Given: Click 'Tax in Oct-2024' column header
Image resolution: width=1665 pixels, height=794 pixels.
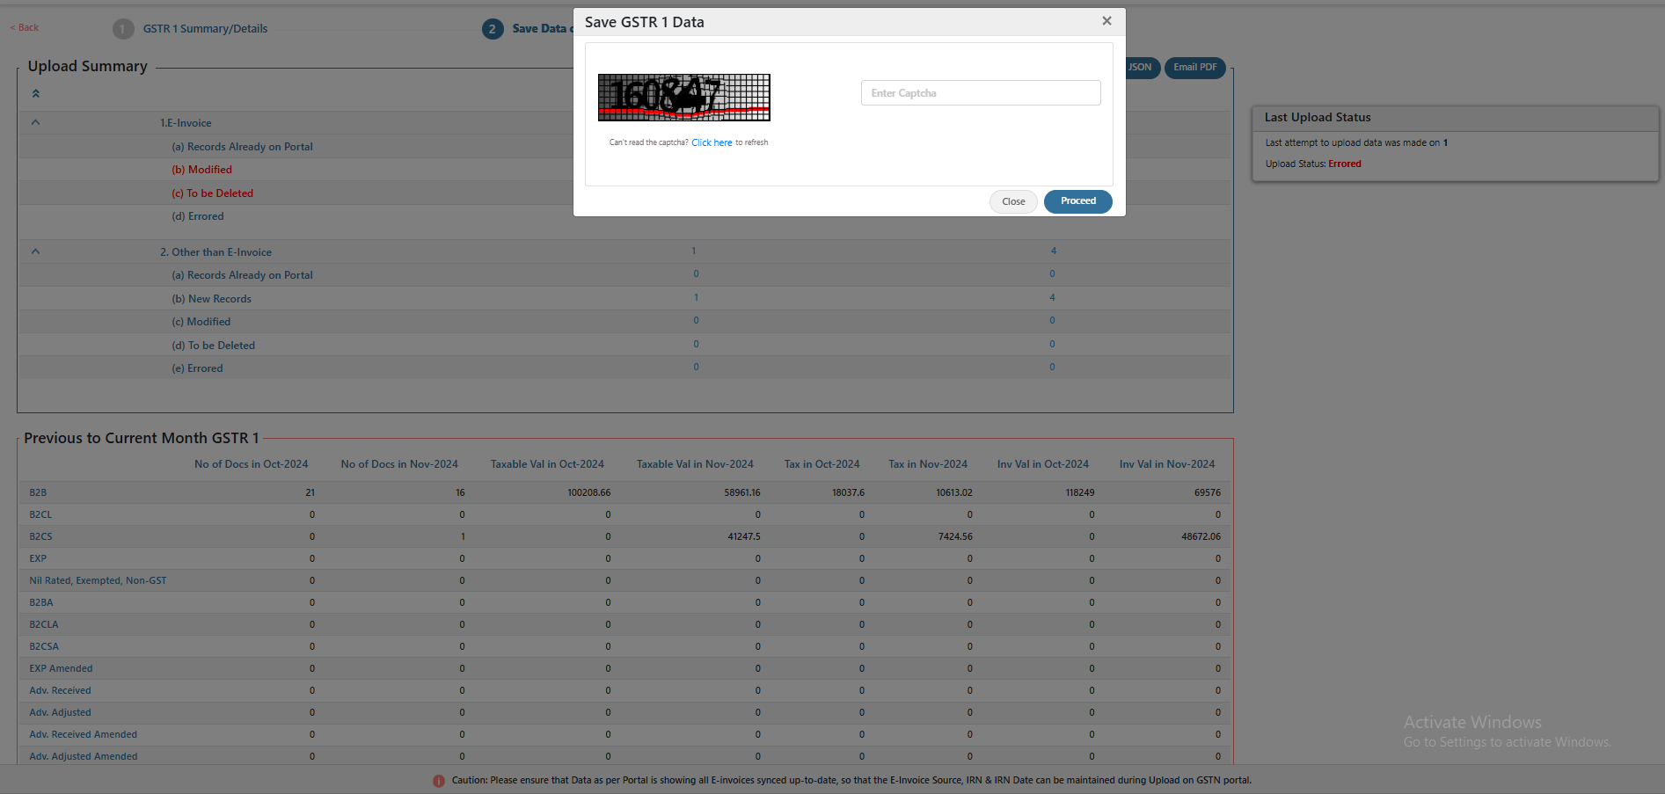Looking at the screenshot, I should tap(822, 464).
